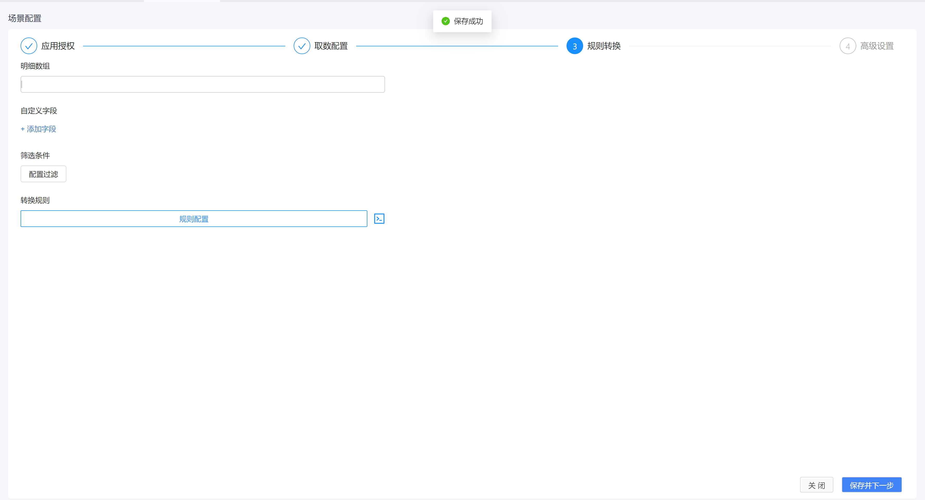Select the step 4 高级设置 circle

847,46
